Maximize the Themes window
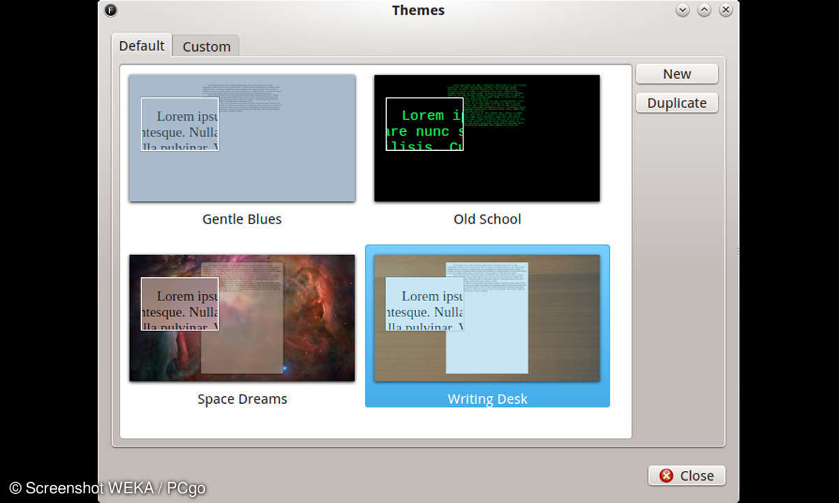The image size is (839, 503). click(704, 10)
